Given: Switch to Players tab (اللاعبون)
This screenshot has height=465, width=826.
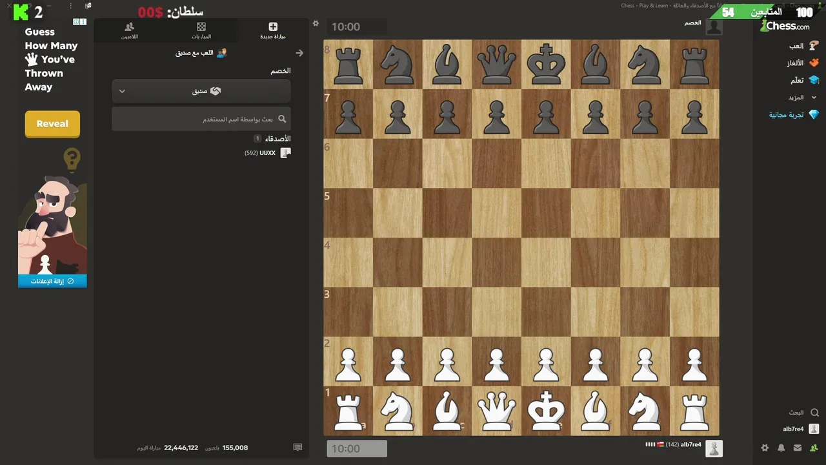Looking at the screenshot, I should [x=129, y=30].
